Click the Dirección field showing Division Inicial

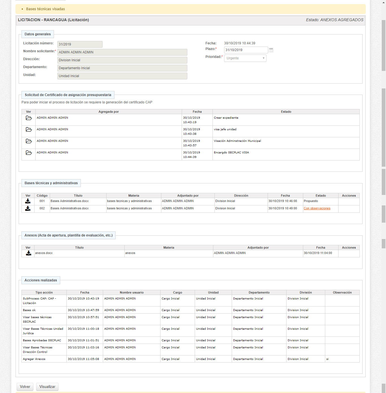[122, 60]
